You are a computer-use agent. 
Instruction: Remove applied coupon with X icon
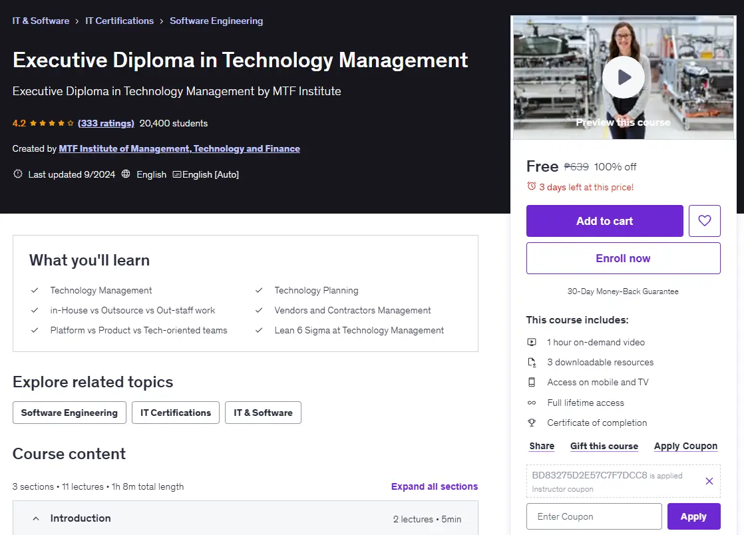pyautogui.click(x=709, y=481)
